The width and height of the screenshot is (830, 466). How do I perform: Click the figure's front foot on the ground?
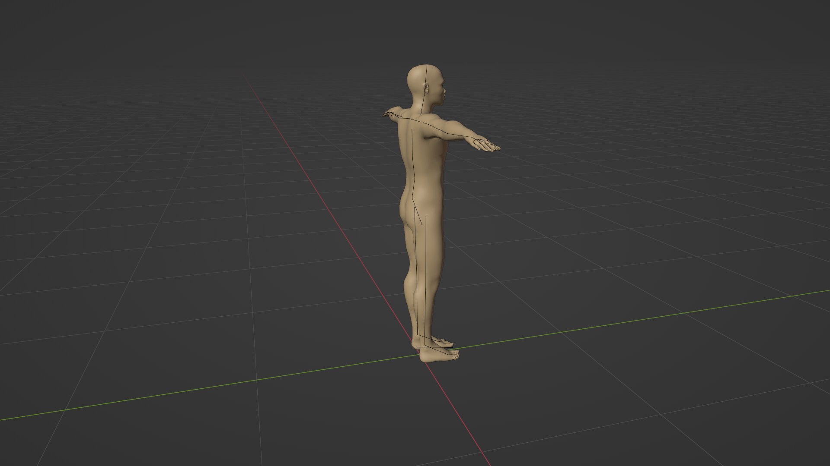(x=439, y=354)
